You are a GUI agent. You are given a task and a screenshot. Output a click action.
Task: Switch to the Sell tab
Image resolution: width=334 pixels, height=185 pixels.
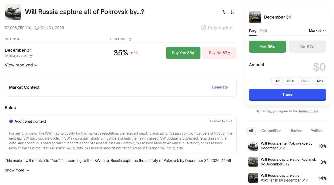[263, 31]
